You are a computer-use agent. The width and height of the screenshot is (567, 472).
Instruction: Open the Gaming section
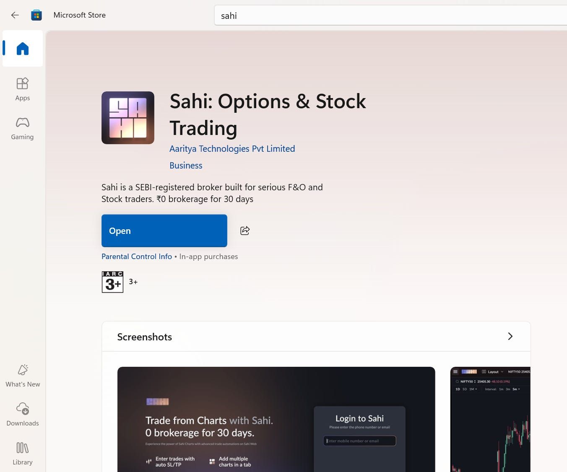click(x=23, y=128)
